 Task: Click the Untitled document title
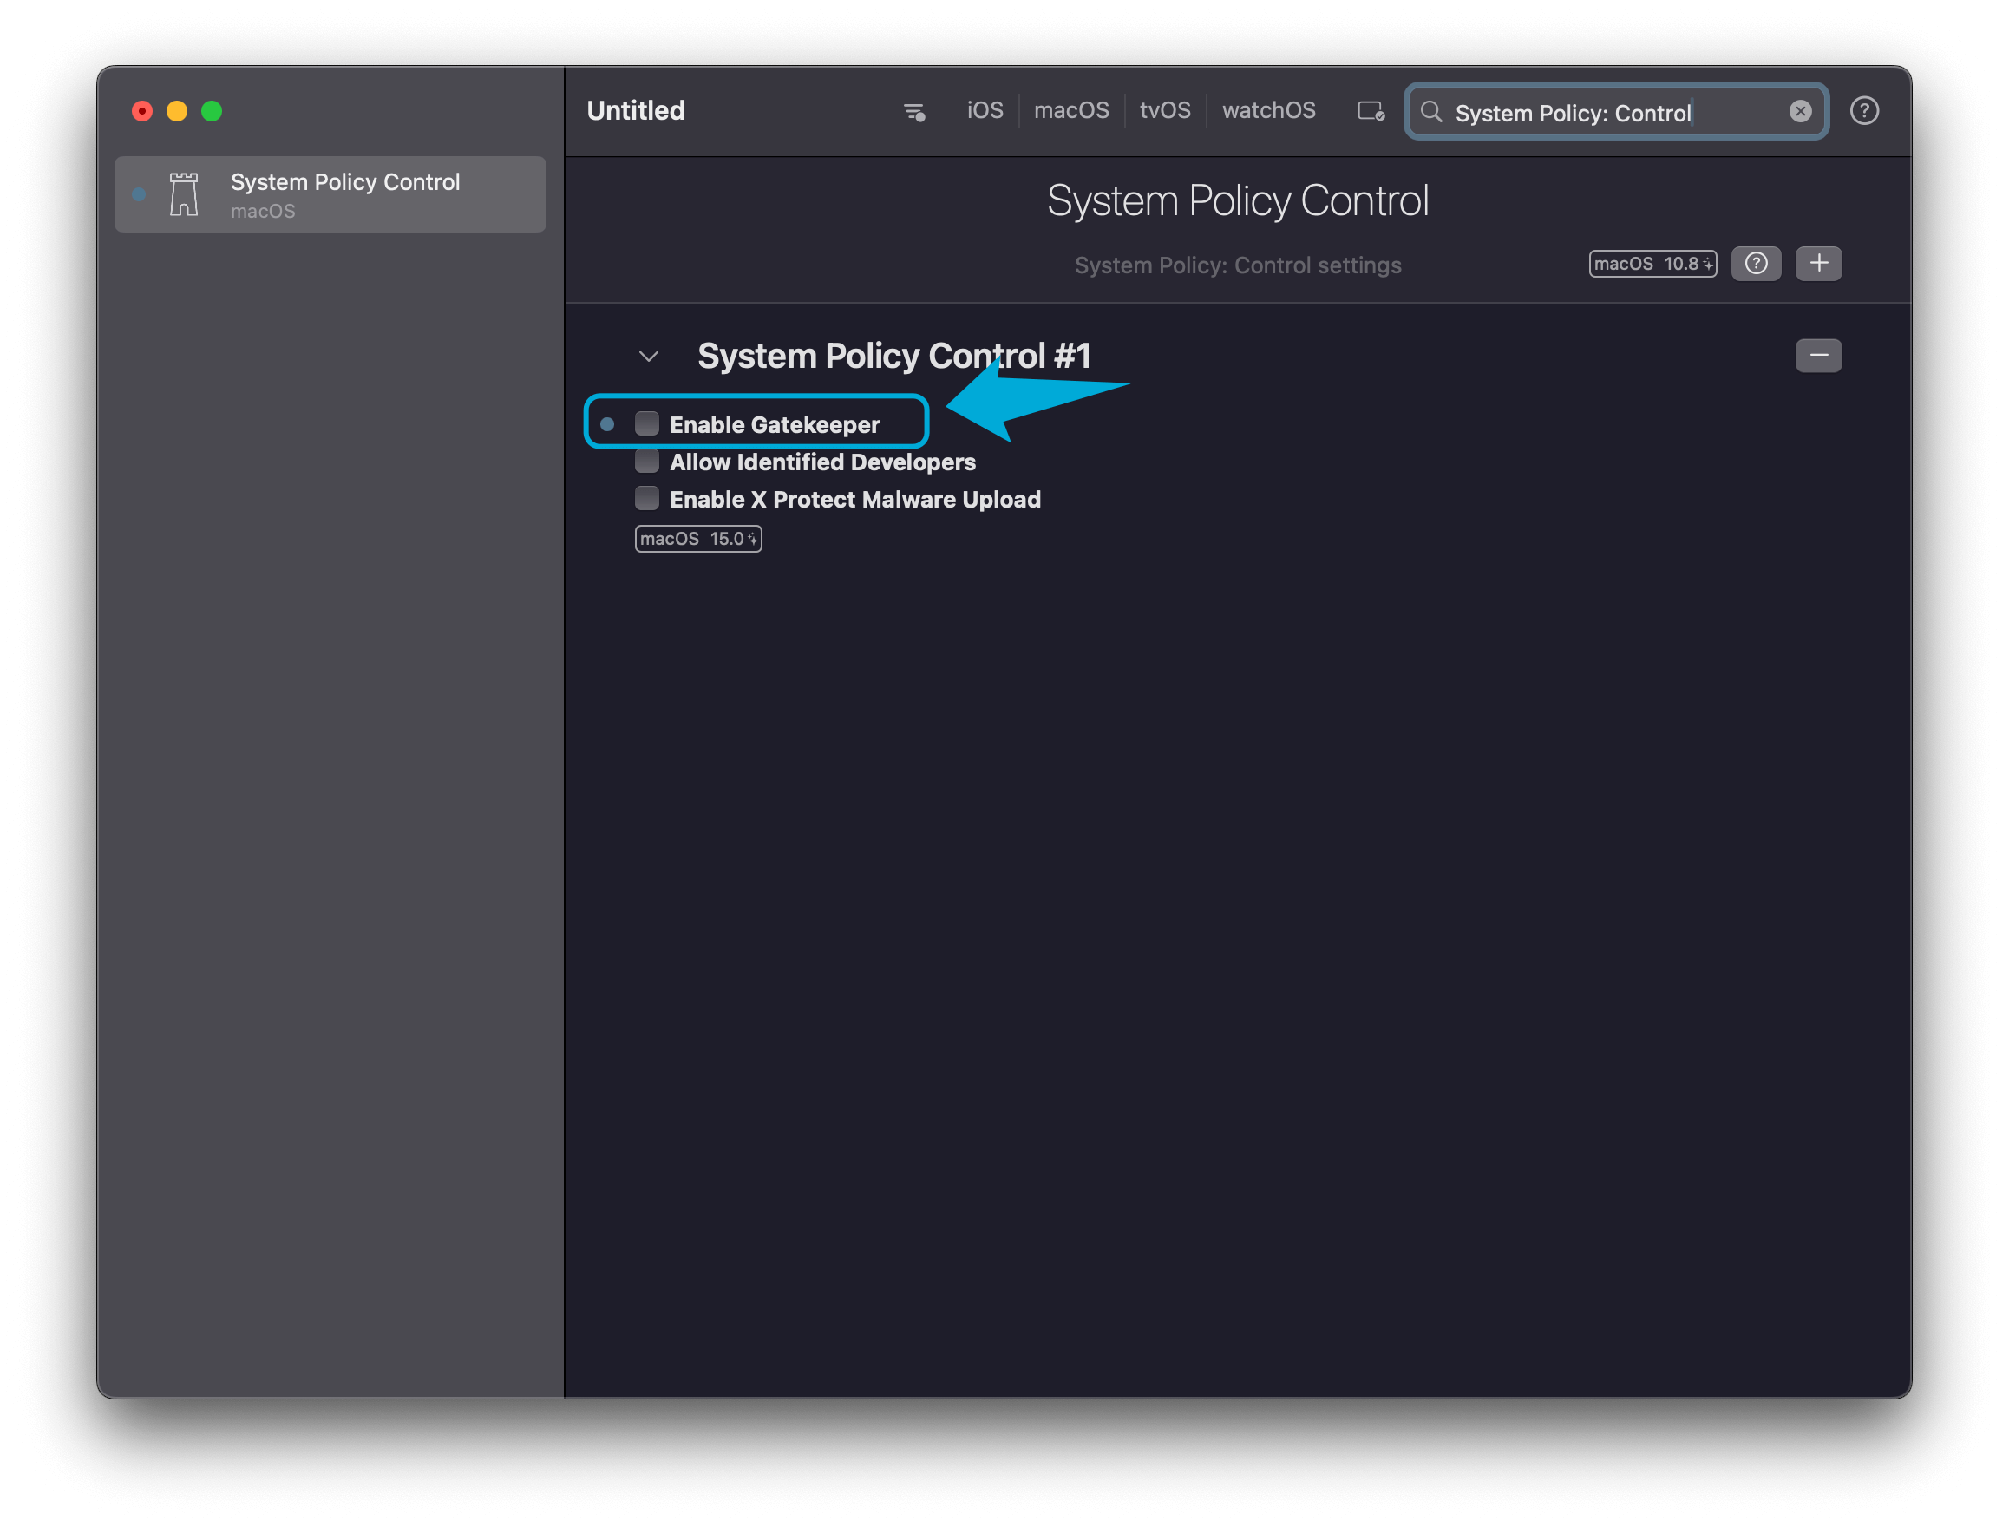(x=635, y=111)
